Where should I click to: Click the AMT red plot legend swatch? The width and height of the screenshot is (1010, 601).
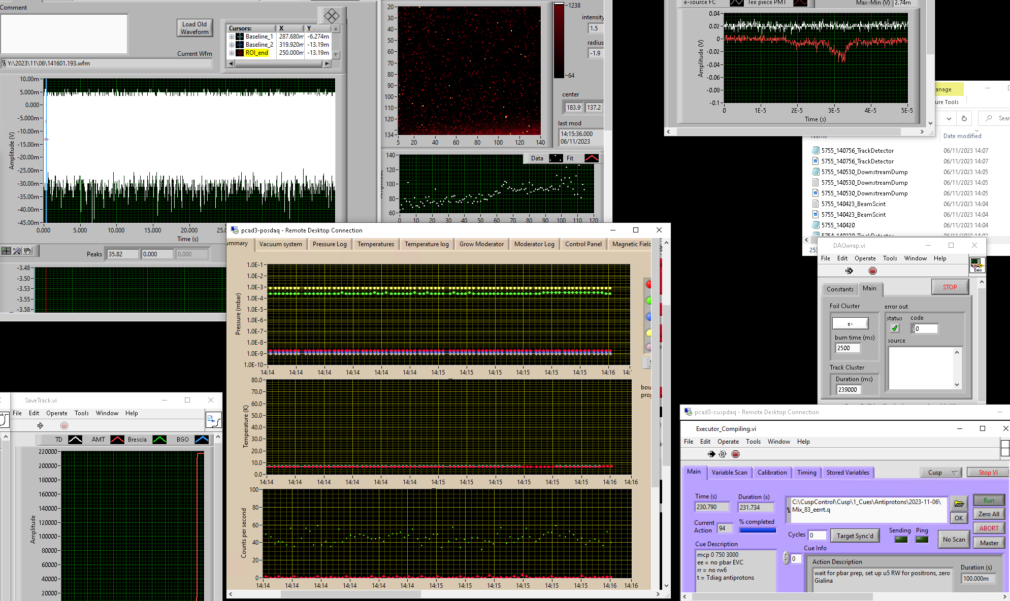click(x=117, y=440)
